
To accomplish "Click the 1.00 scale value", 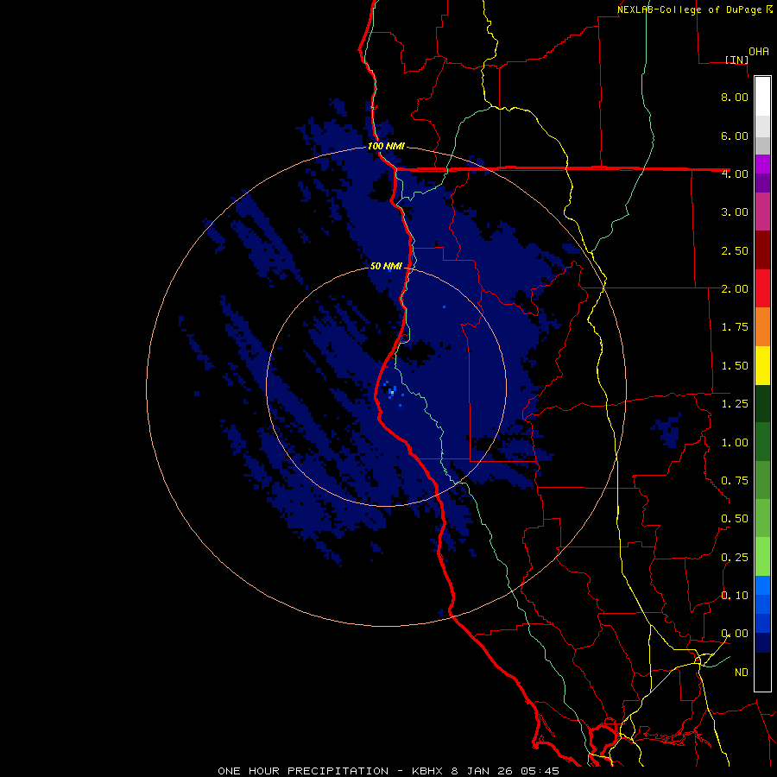I will pos(735,443).
